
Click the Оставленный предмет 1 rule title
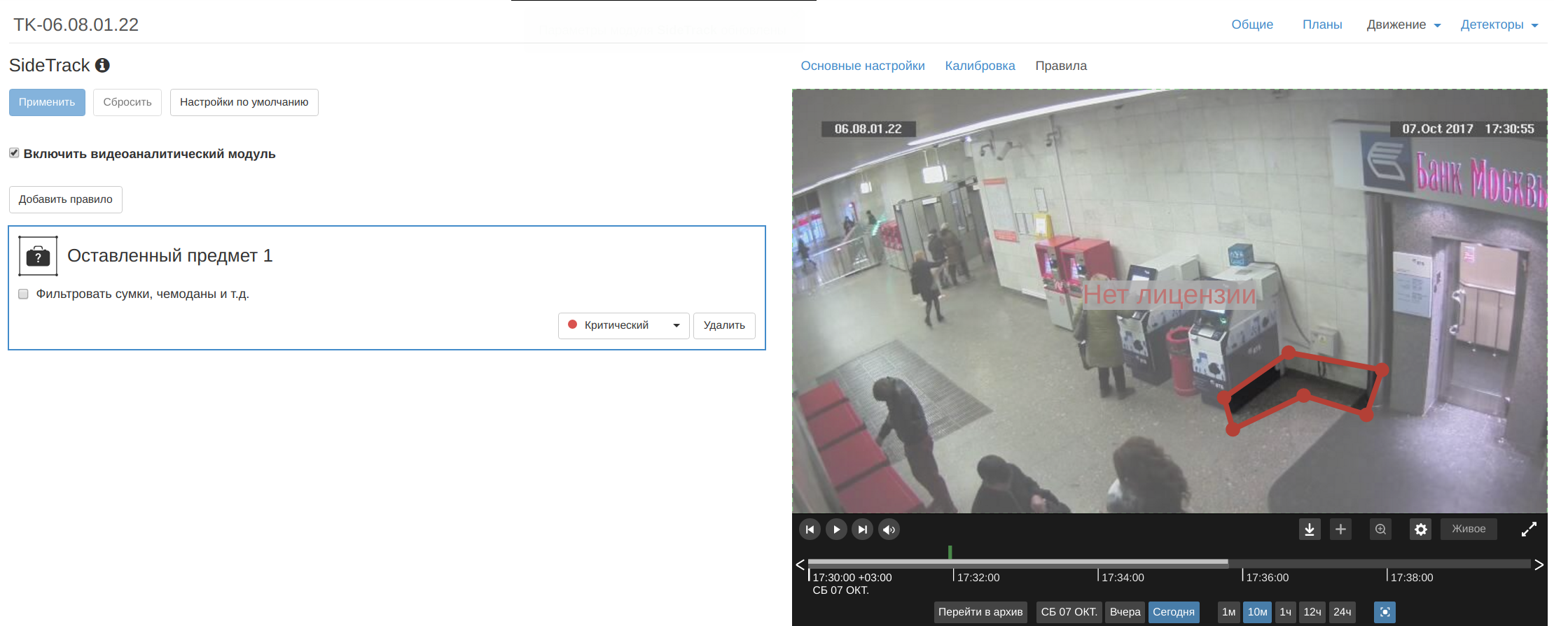point(169,256)
